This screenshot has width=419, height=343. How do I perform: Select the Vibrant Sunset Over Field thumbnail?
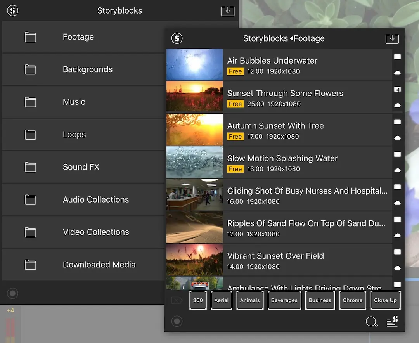194,260
